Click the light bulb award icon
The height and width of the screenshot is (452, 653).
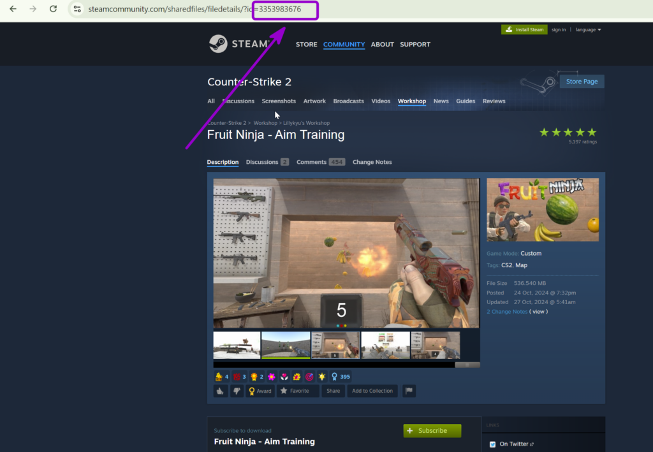point(322,377)
